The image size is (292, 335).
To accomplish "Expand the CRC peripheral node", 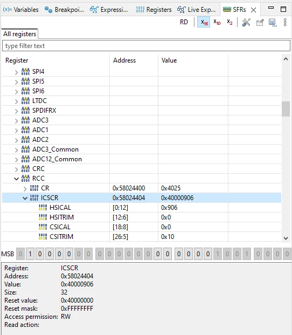I will coord(16,169).
